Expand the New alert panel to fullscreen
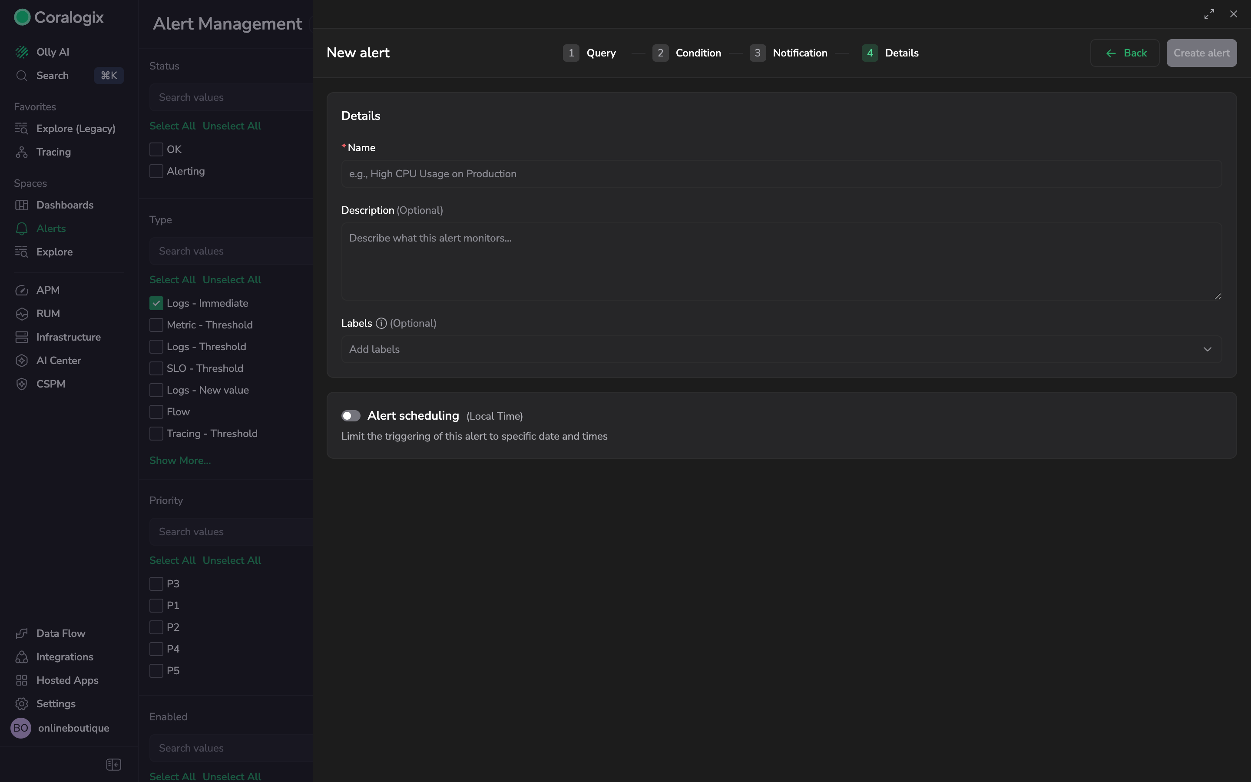Viewport: 1251px width, 782px height. [x=1209, y=14]
